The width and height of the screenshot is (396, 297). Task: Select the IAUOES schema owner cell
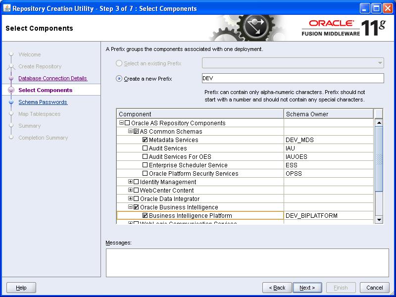(329, 156)
